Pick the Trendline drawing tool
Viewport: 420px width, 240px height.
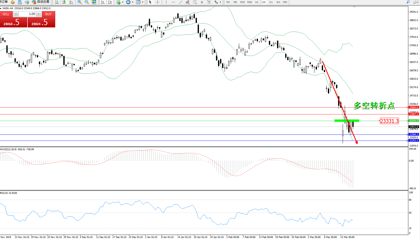pos(180,2)
